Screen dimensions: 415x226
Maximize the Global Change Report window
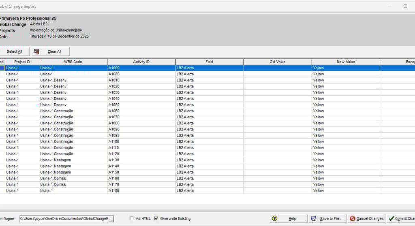(x=405, y=6)
